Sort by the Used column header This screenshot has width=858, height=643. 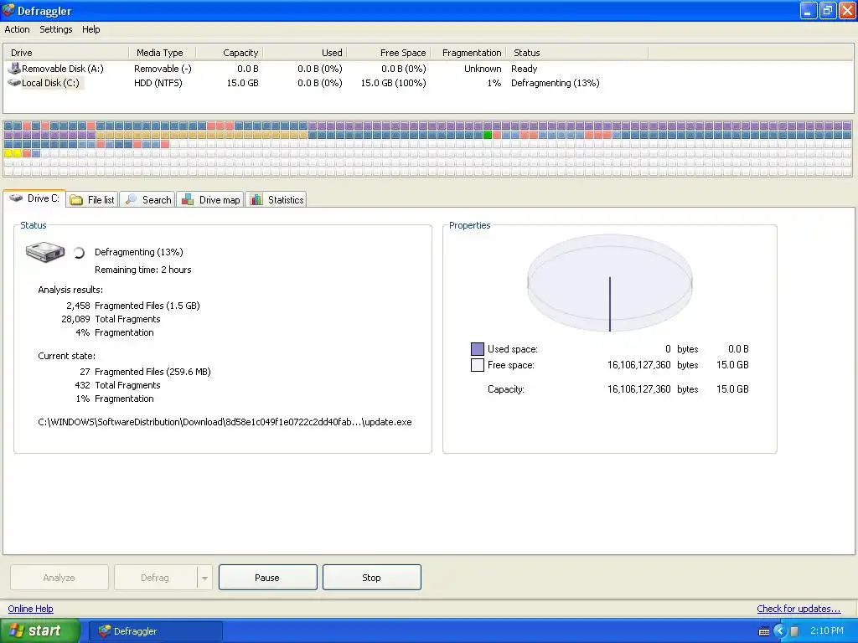[x=305, y=53]
